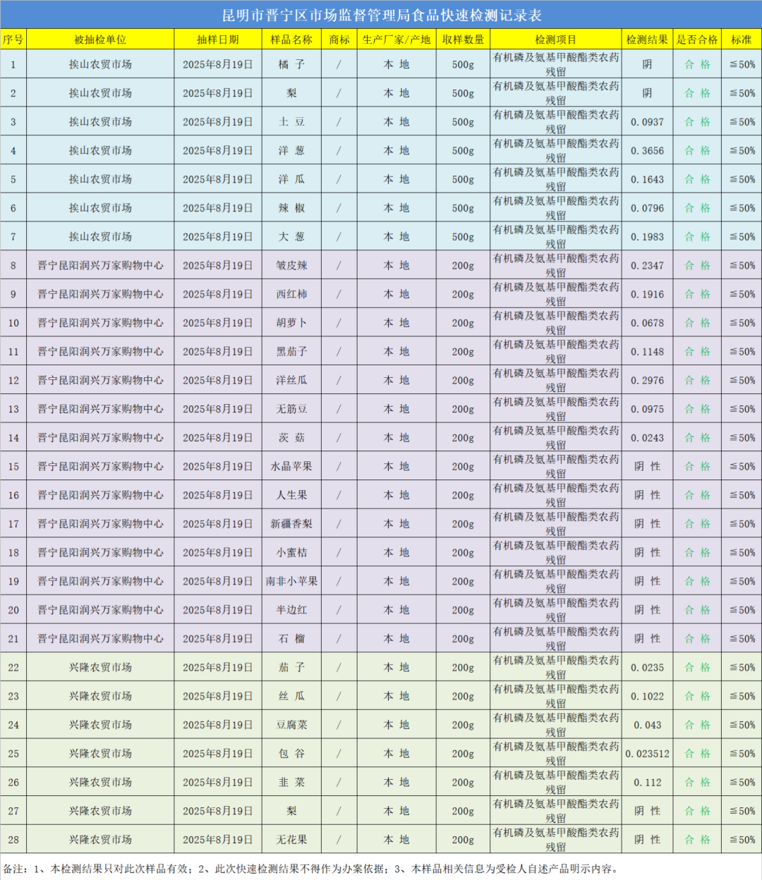Select the 豆腐菜 sample cell
Viewport: 762px width, 880px height.
pyautogui.click(x=291, y=725)
